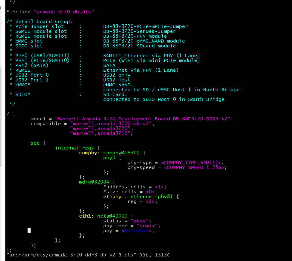Click the 'neta@40000' node name
Image resolution: width=292 pixels, height=261 pixels.
pos(112,216)
